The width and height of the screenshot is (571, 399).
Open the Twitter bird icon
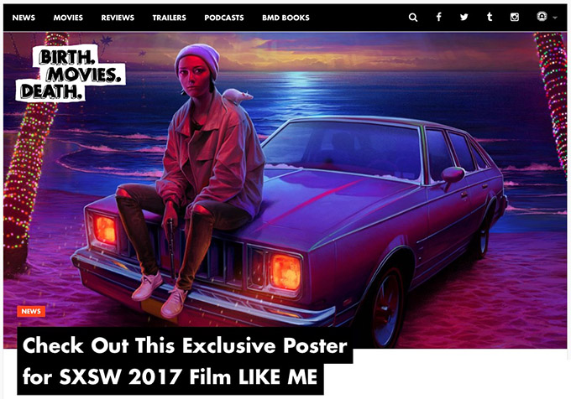464,17
